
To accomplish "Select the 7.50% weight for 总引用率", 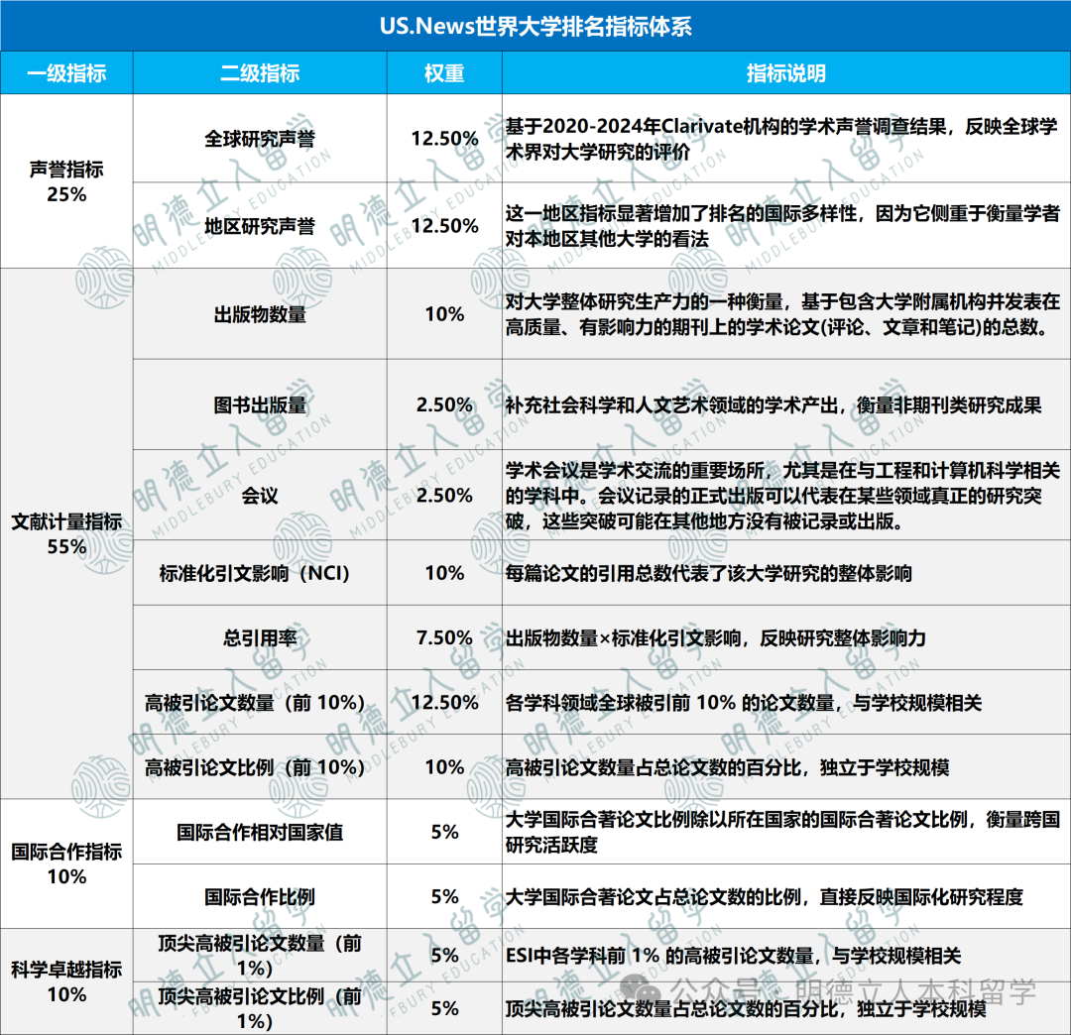I will click(x=444, y=637).
